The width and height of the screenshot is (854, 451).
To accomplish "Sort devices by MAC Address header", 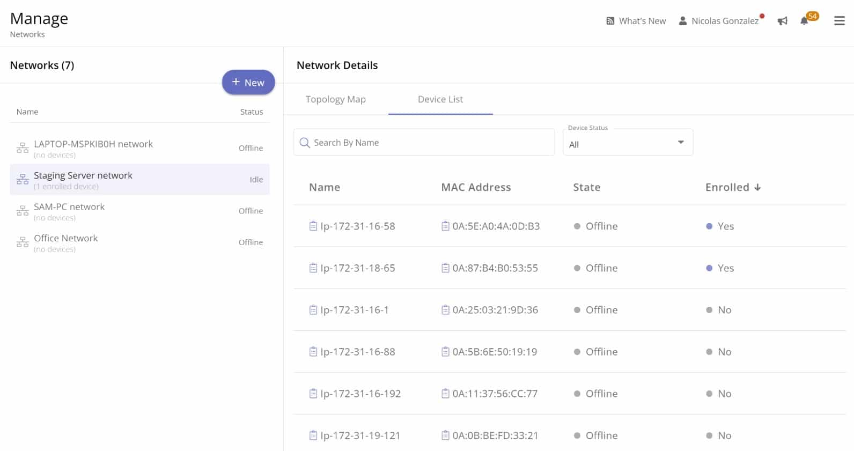I will (x=476, y=187).
